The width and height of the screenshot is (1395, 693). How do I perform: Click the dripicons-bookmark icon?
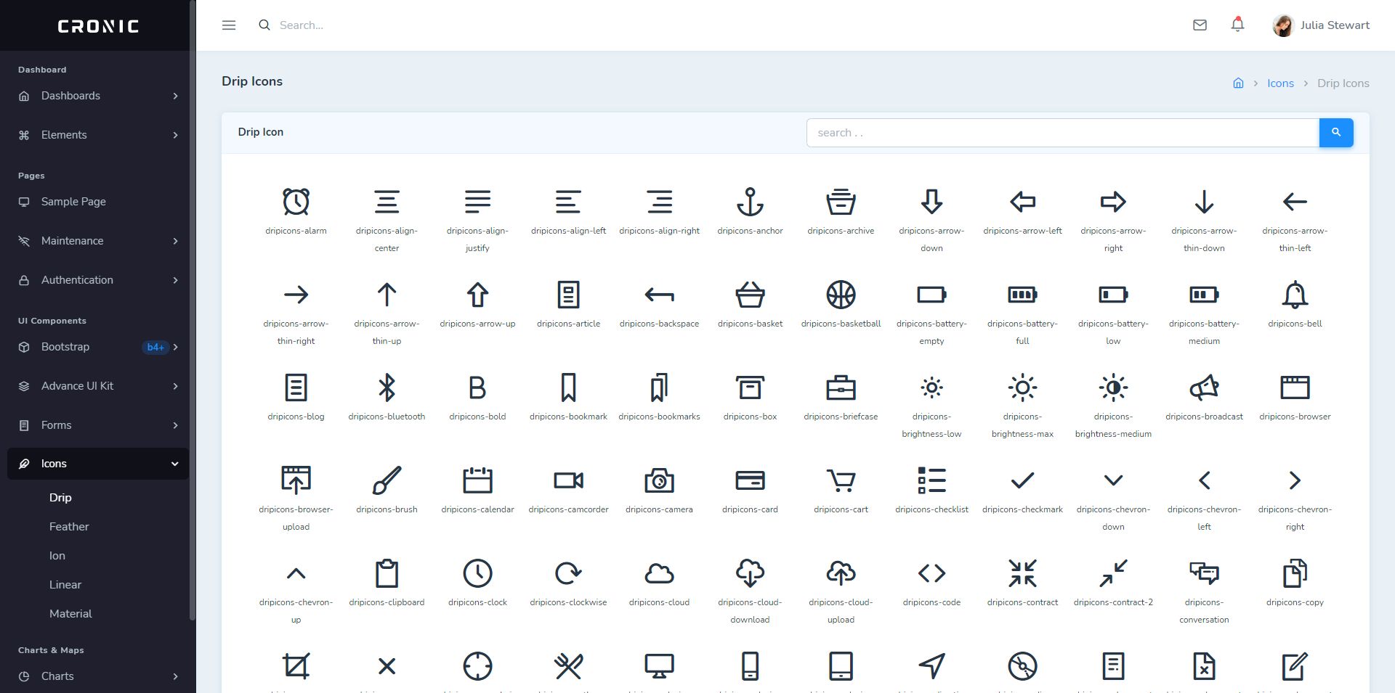pos(568,387)
